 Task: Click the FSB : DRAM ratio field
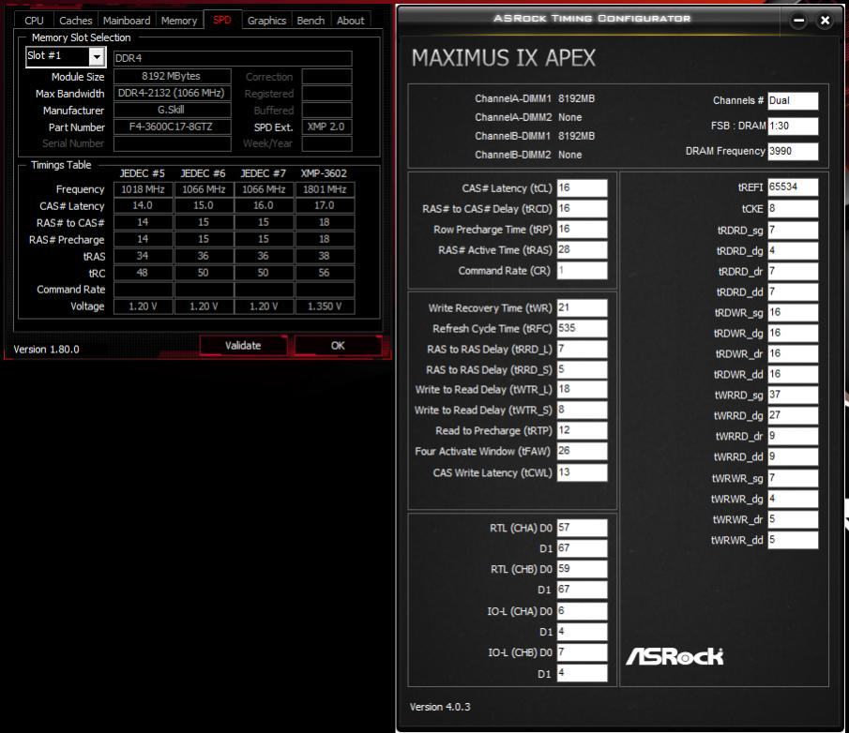coord(793,126)
